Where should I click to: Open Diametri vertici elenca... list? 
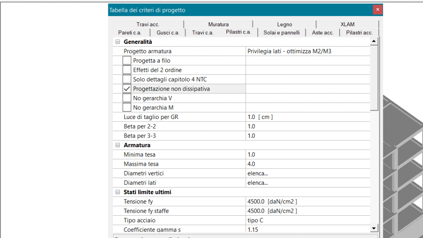pyautogui.click(x=308, y=173)
